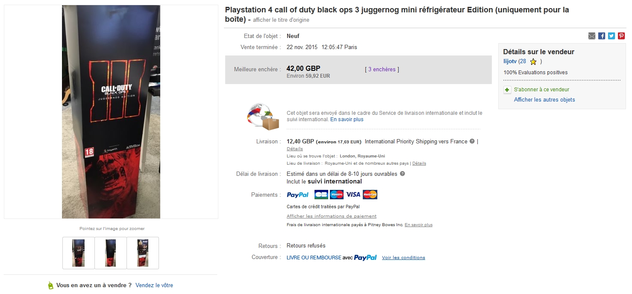Click the green sell tag icon
Screen dimensions: 632x294
pyautogui.click(x=51, y=285)
